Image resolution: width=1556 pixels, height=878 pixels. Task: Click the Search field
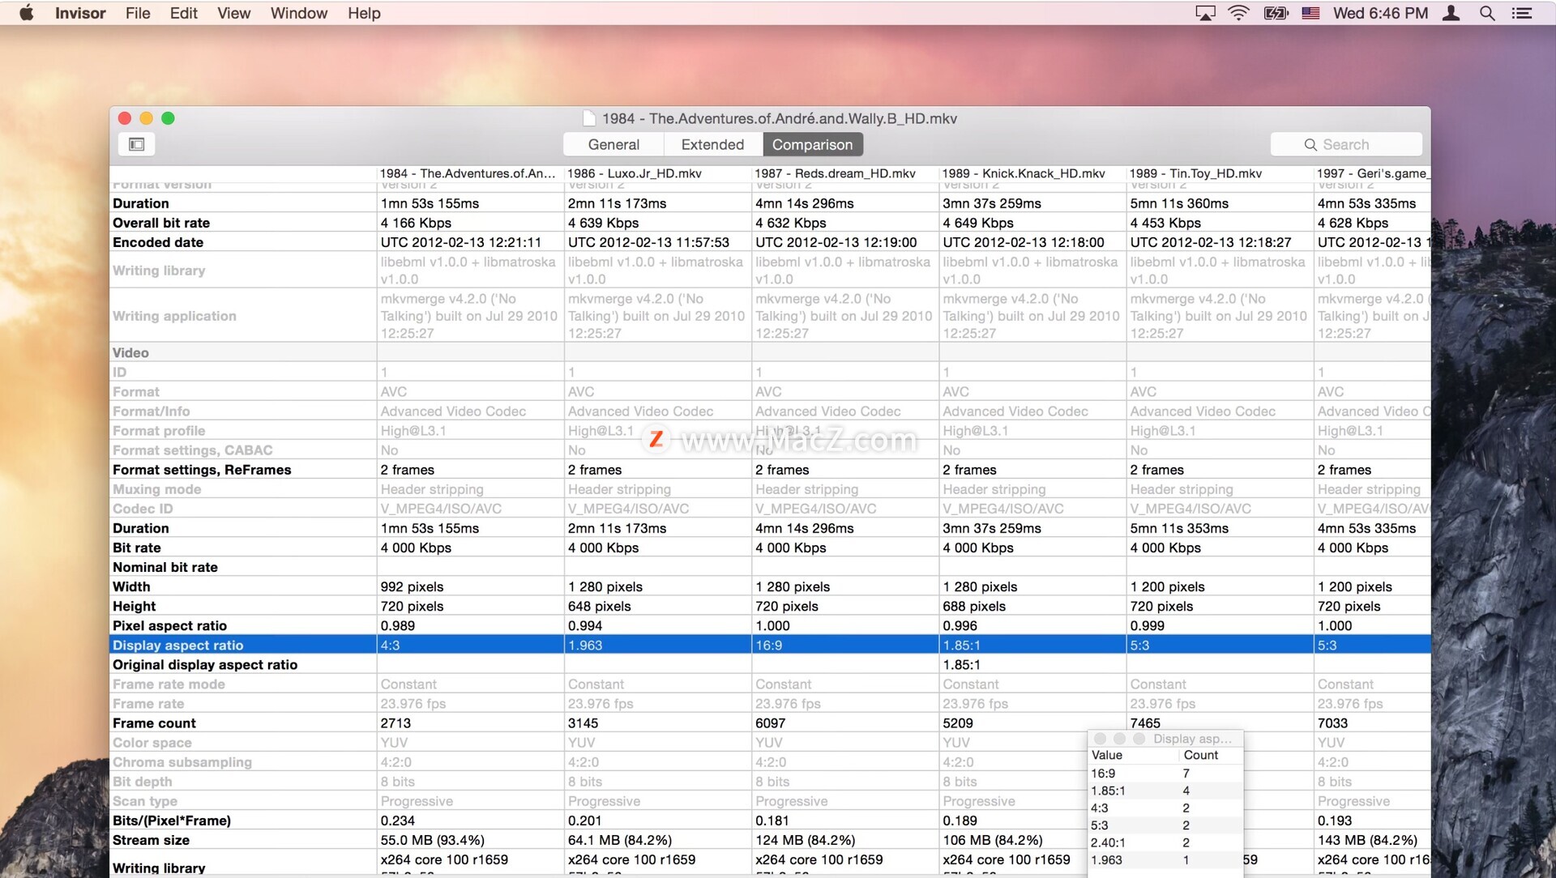(1345, 144)
